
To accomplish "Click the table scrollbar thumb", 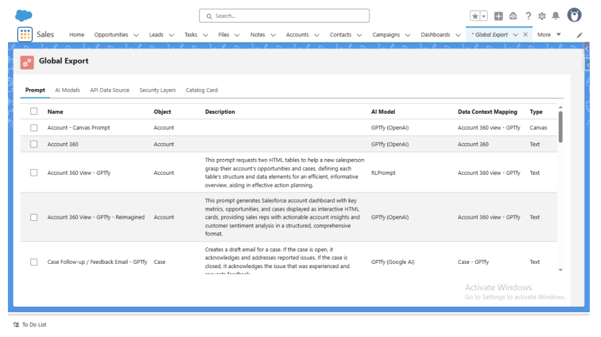I will [x=560, y=127].
